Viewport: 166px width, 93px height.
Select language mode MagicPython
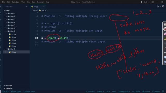click(x=124, y=91)
